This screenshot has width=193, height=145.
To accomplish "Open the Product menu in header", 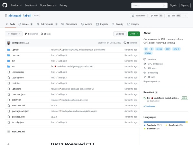I will [16, 5].
